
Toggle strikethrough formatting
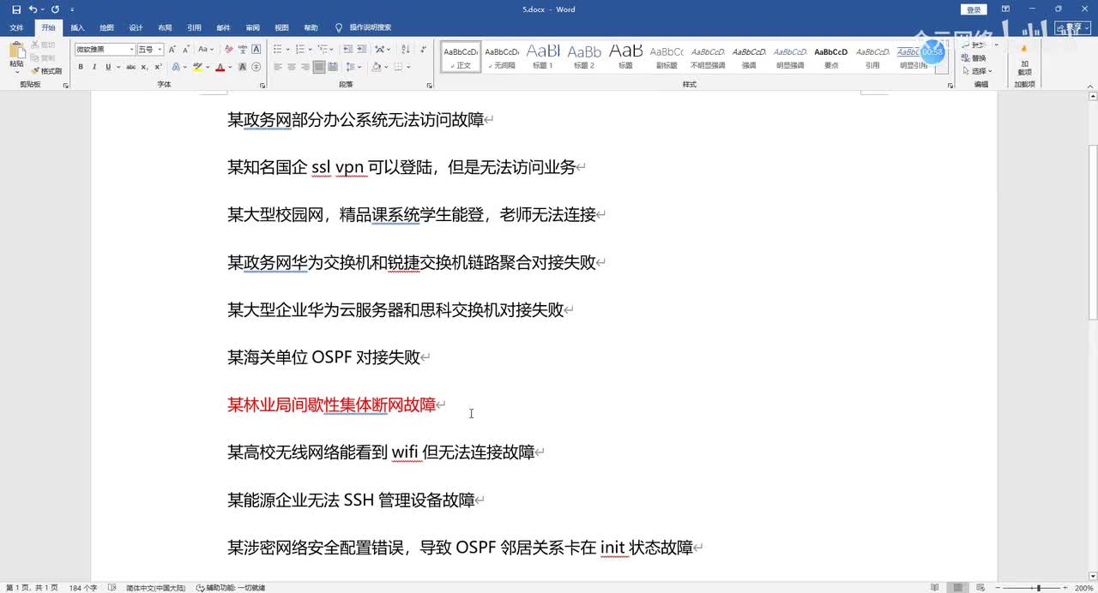(x=130, y=67)
